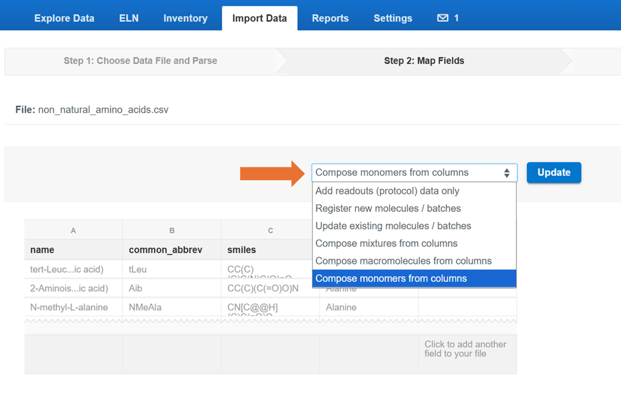Open the Reports tab
The width and height of the screenshot is (621, 400).
pyautogui.click(x=330, y=18)
